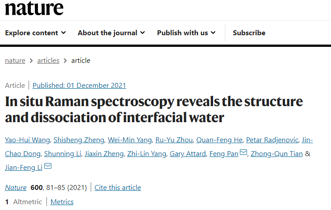
Task: Expand the Explore content dropdown
Action: click(35, 33)
